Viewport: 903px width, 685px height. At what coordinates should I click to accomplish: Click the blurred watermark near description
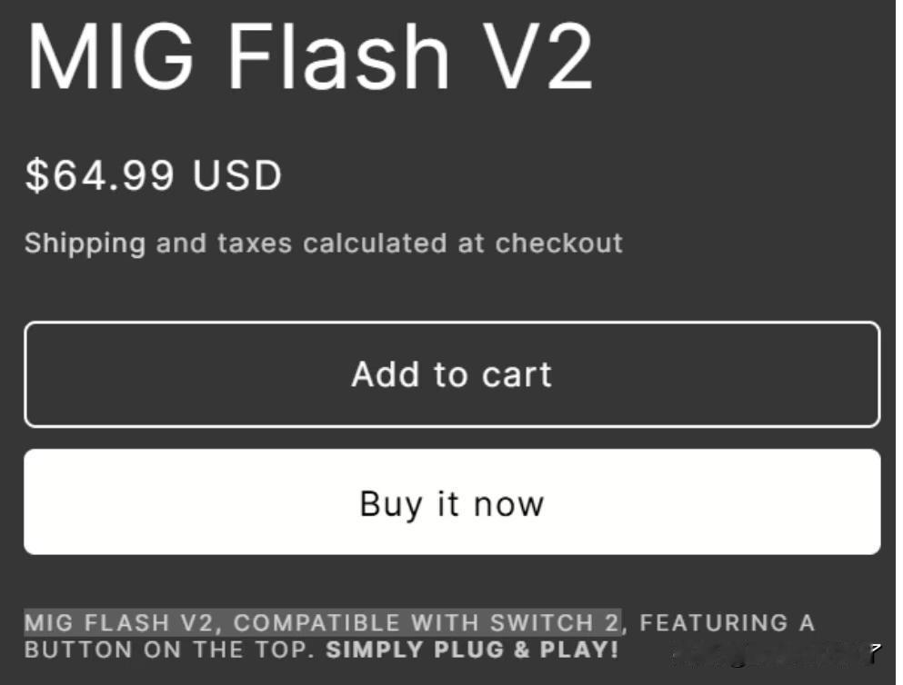click(x=766, y=655)
